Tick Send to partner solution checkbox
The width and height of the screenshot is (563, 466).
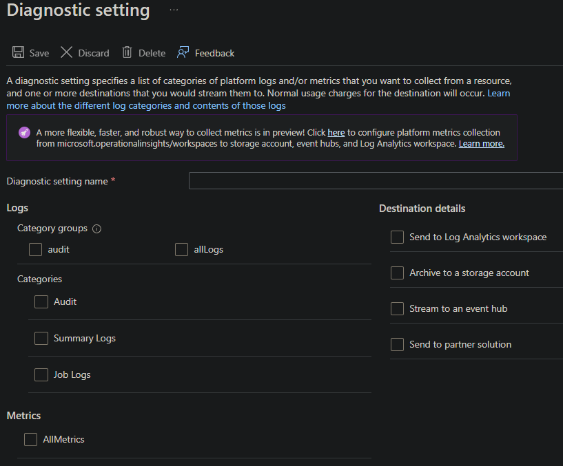(397, 344)
